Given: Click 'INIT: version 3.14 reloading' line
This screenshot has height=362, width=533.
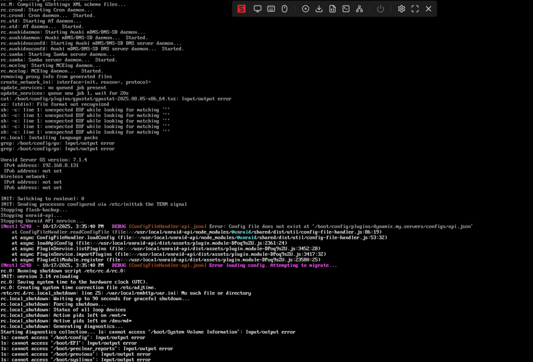Looking at the screenshot, I should 39,276.
